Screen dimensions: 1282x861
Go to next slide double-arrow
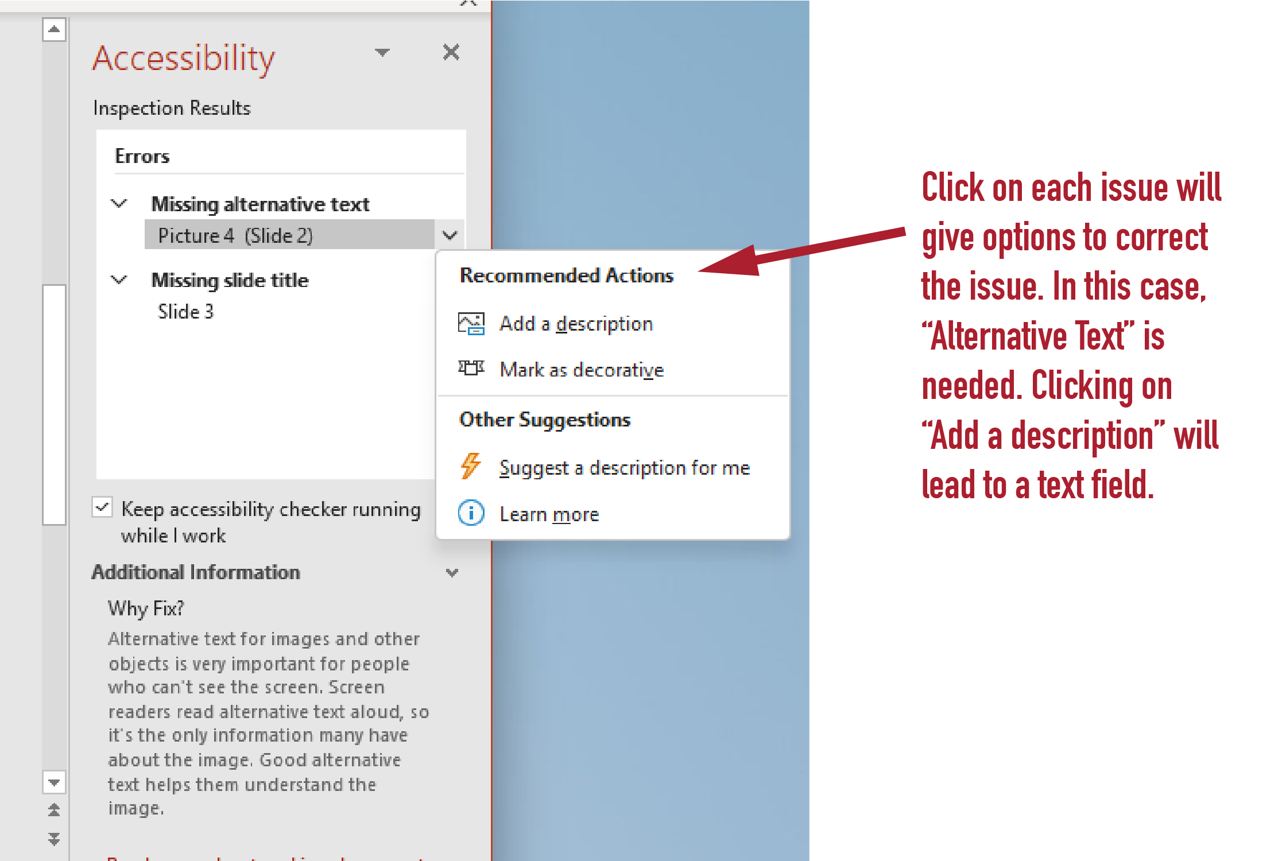[54, 839]
